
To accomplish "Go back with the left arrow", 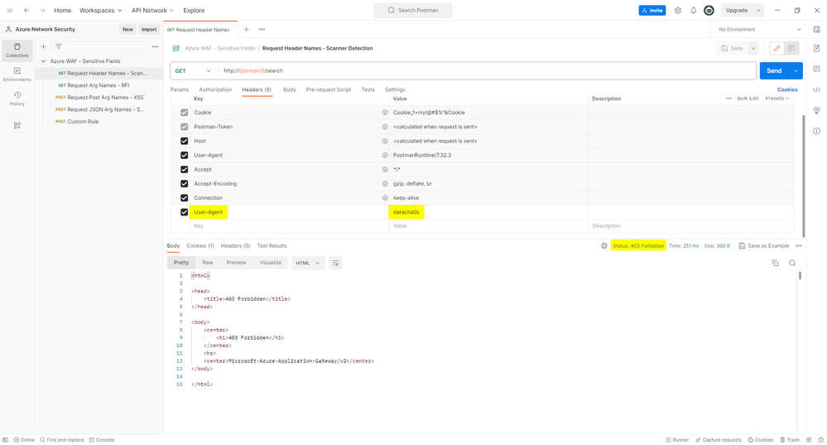I will pyautogui.click(x=26, y=10).
